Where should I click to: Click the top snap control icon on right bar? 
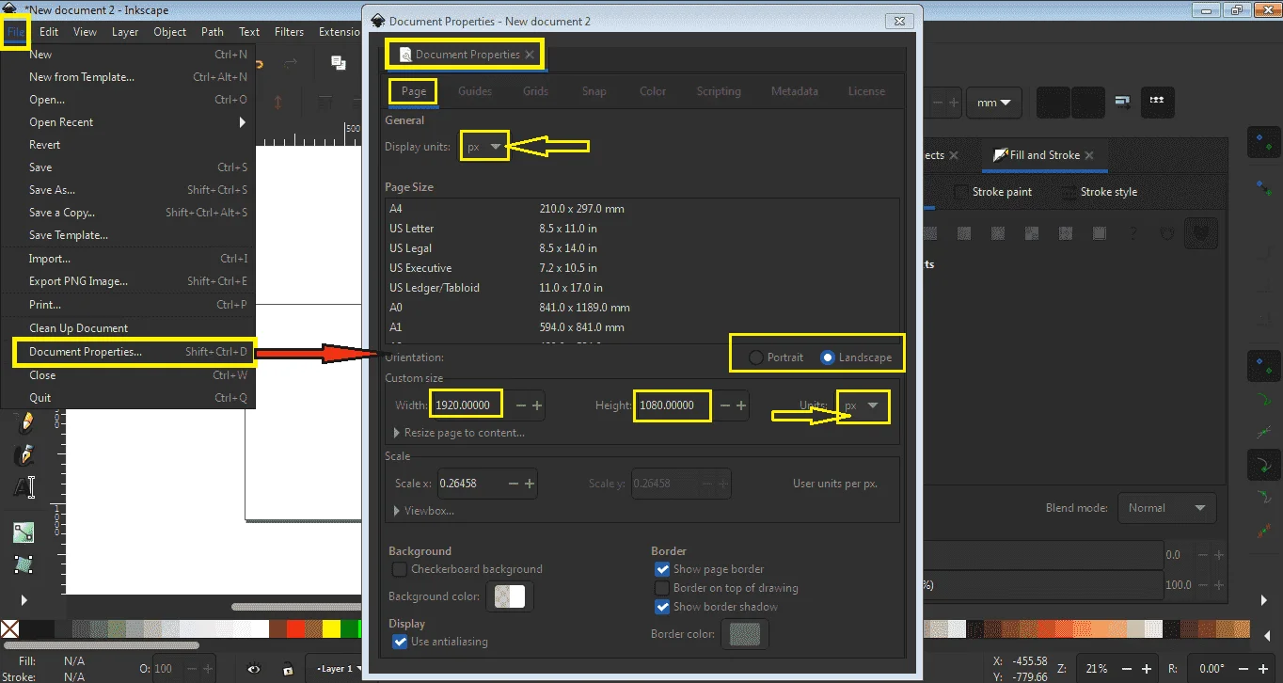coord(1262,142)
